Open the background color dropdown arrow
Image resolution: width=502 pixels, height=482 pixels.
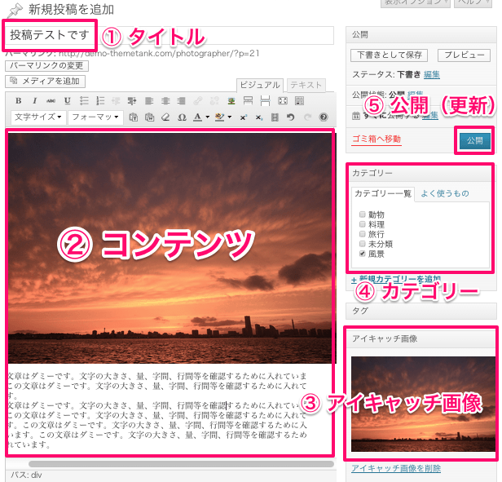click(x=230, y=117)
